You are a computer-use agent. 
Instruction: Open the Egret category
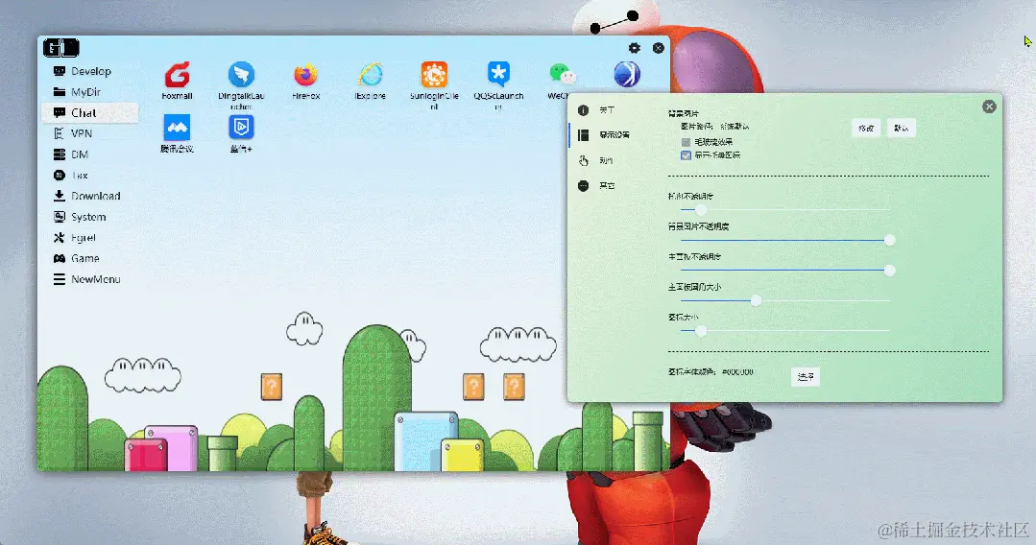click(x=90, y=238)
